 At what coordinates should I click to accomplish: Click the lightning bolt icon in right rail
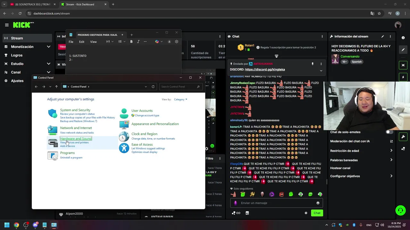tap(403, 77)
